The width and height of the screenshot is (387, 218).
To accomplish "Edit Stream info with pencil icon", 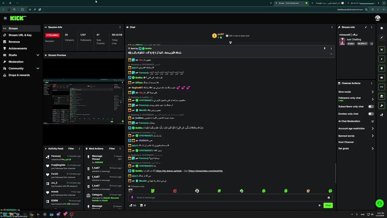I will tap(366, 27).
